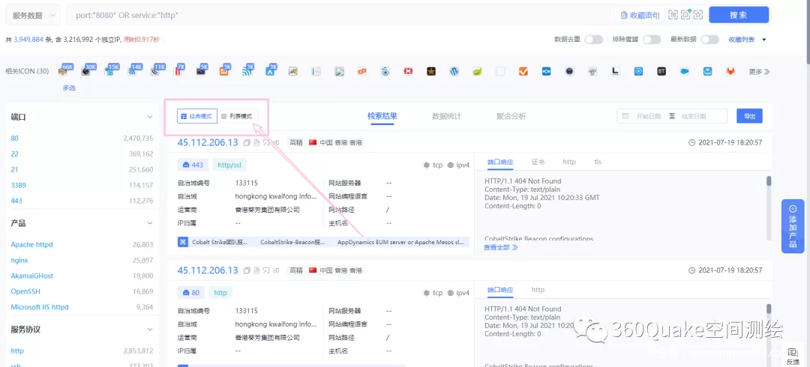Open the 服务数据 dropdown

click(x=34, y=15)
